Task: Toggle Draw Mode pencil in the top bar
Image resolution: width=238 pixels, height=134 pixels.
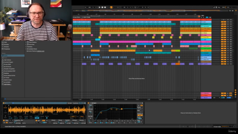Action: click(214, 7)
